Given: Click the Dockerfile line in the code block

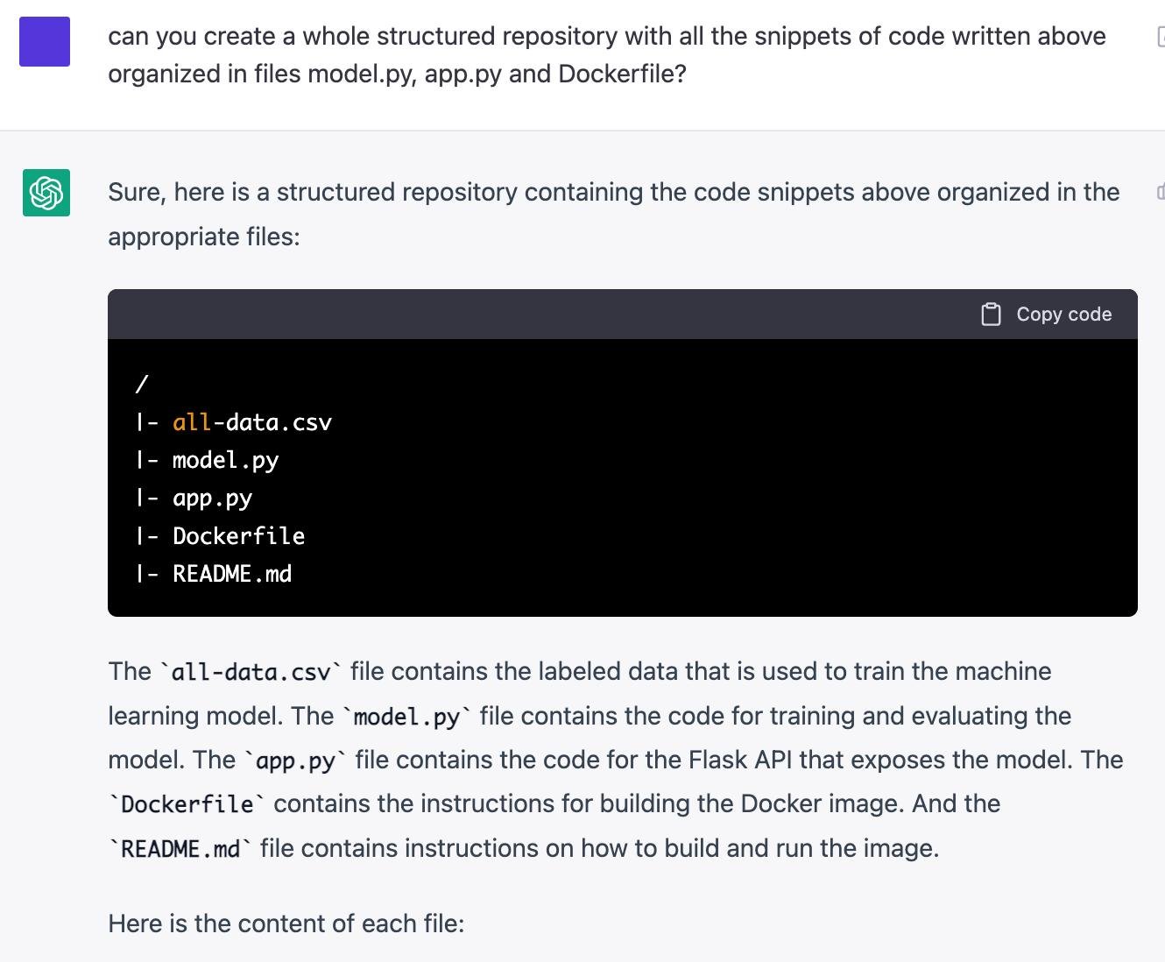Looking at the screenshot, I should tap(238, 535).
